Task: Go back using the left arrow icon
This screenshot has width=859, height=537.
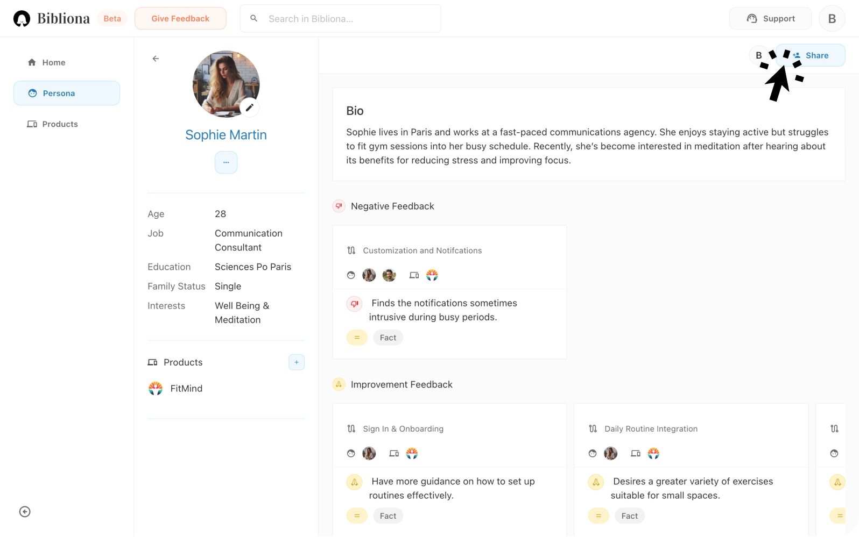Action: (x=156, y=59)
